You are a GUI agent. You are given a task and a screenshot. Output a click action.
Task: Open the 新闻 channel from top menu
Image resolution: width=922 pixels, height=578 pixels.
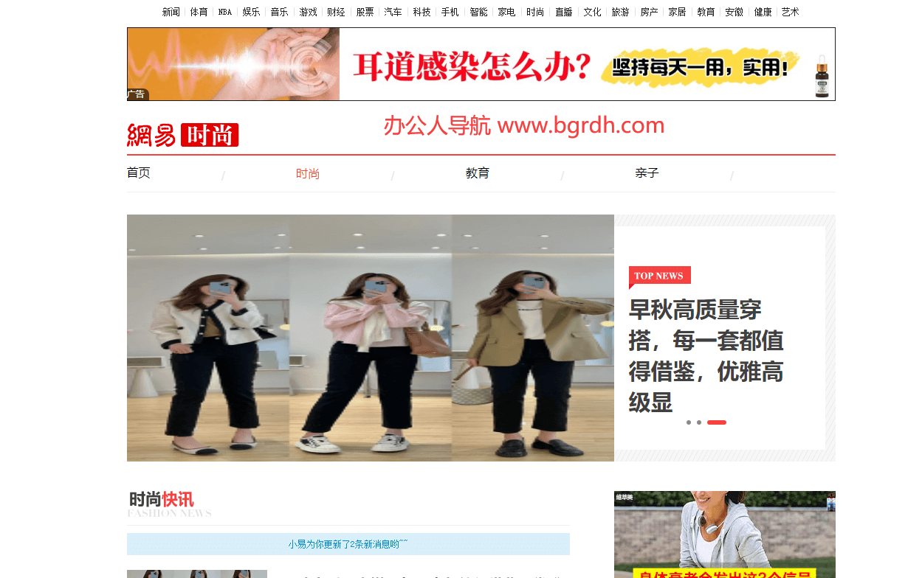(170, 12)
